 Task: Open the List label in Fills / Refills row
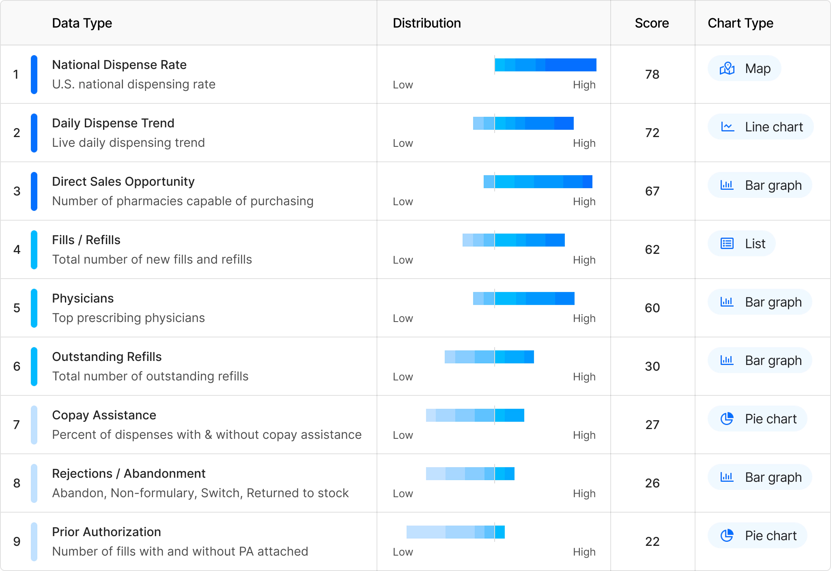[x=755, y=244]
